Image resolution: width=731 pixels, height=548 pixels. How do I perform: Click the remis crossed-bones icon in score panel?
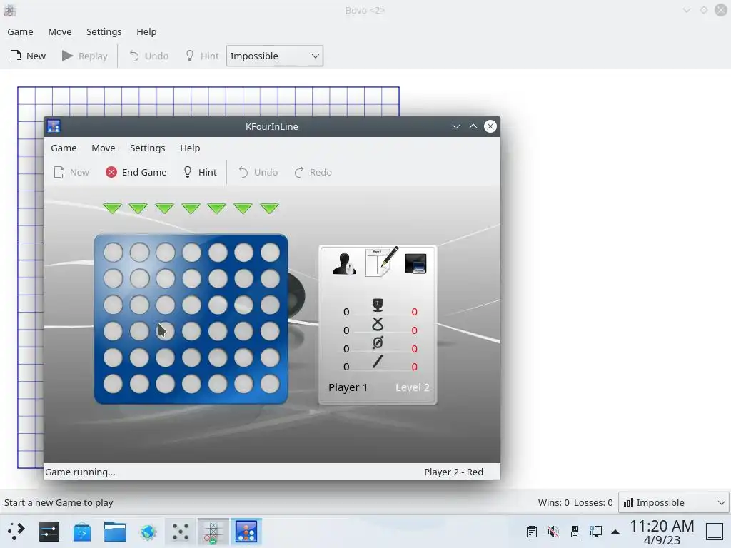click(x=378, y=325)
